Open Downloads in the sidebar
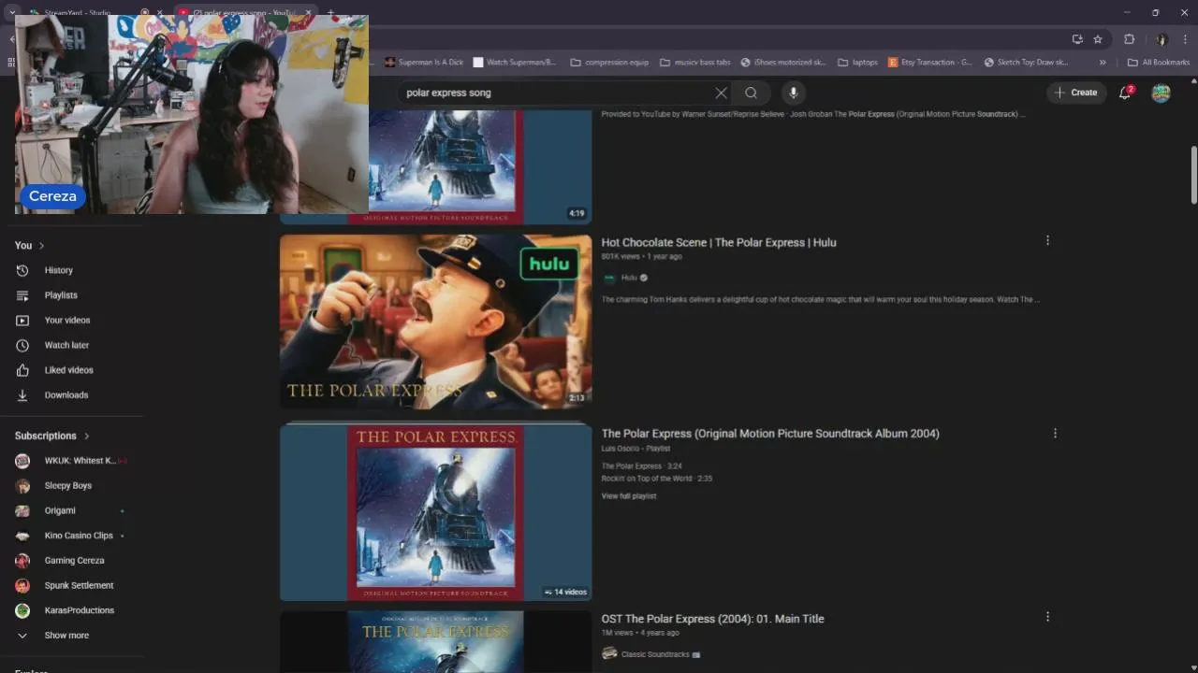This screenshot has width=1198, height=673. [x=66, y=395]
